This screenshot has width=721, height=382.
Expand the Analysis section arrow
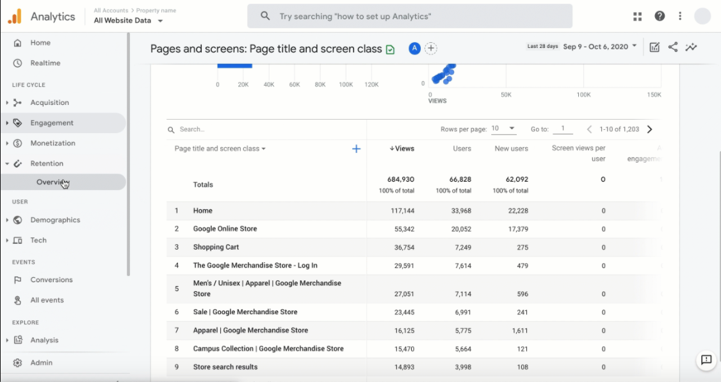(7, 340)
